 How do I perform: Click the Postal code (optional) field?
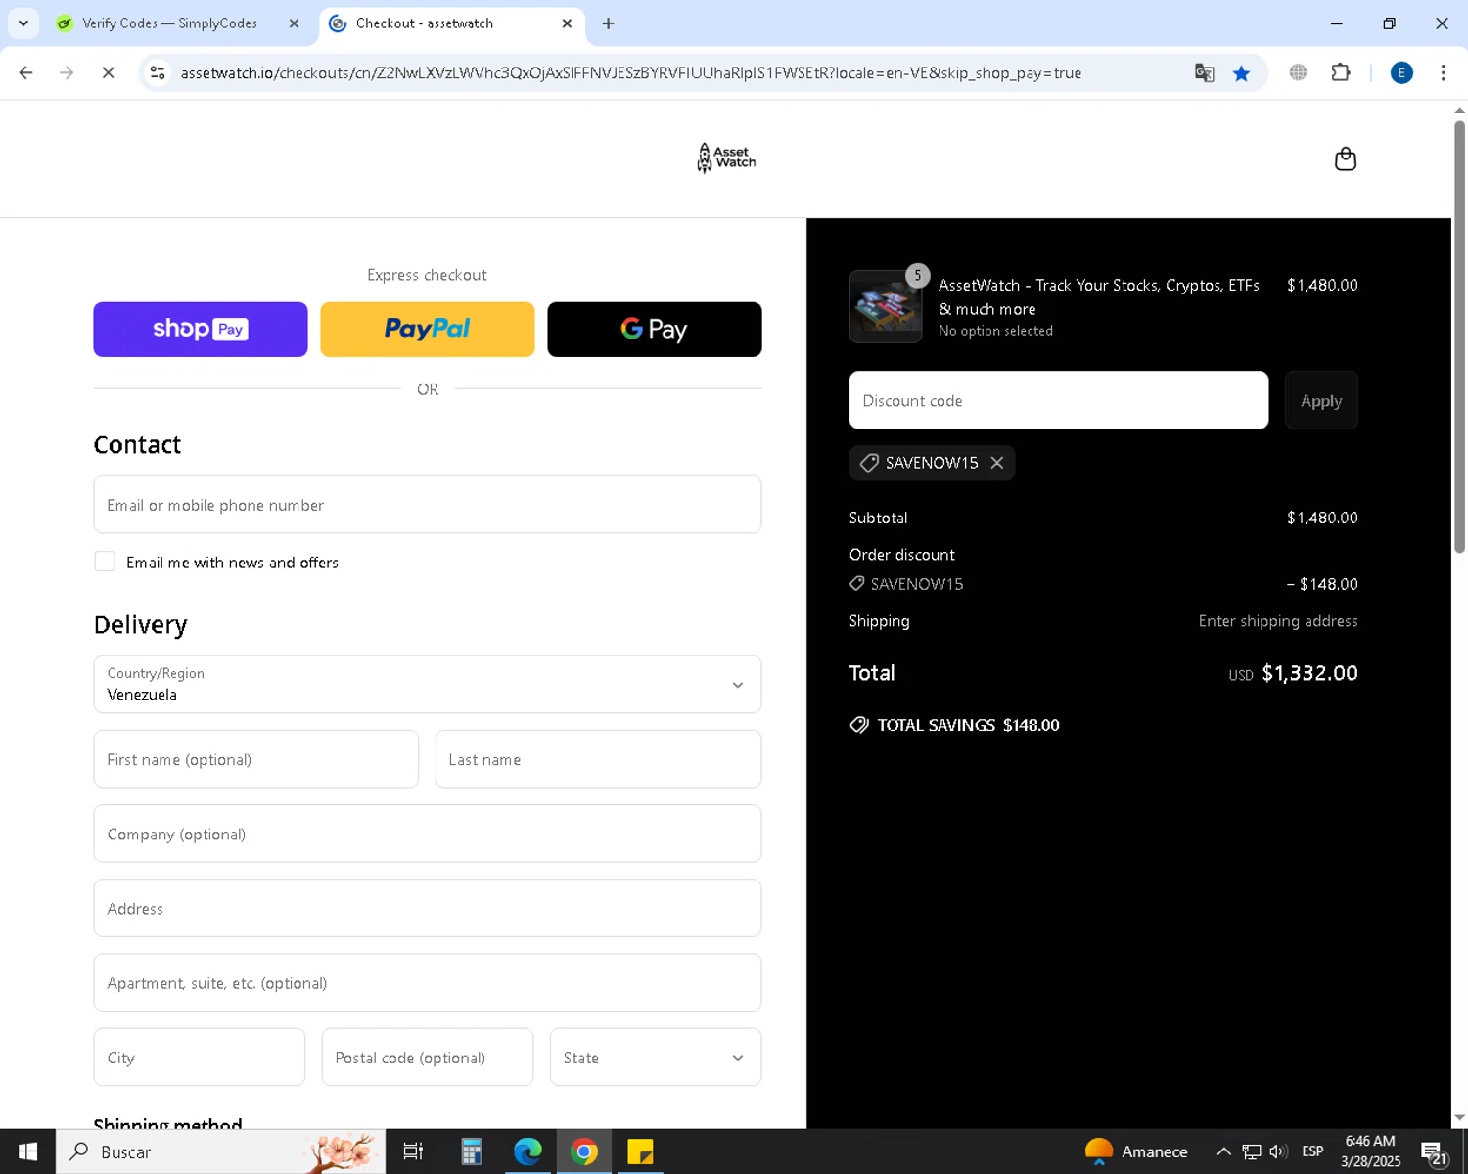pyautogui.click(x=428, y=1057)
